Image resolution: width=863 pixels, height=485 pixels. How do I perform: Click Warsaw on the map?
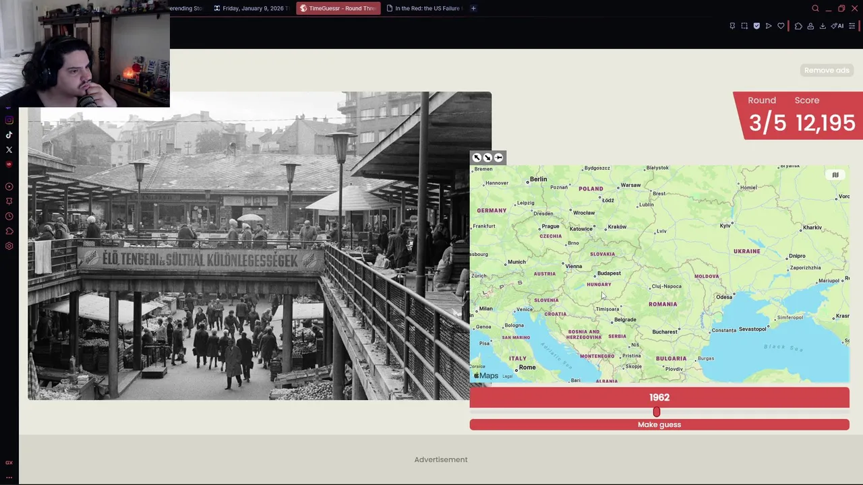630,185
